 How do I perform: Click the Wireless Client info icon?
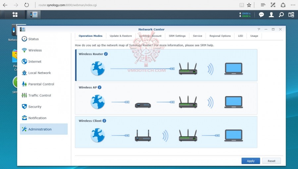click(104, 121)
